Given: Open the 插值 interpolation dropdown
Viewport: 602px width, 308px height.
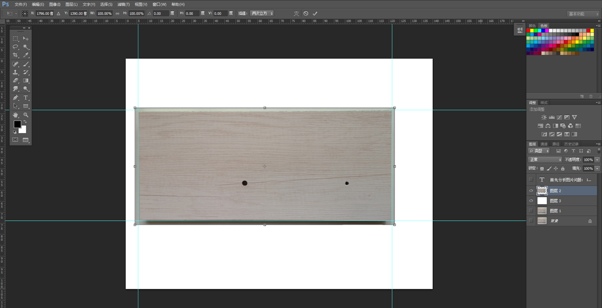Looking at the screenshot, I should point(262,14).
